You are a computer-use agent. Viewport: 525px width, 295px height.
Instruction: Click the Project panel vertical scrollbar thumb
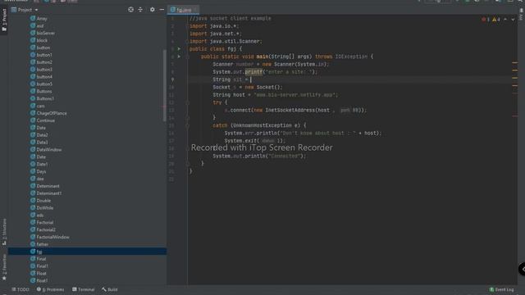(x=164, y=85)
